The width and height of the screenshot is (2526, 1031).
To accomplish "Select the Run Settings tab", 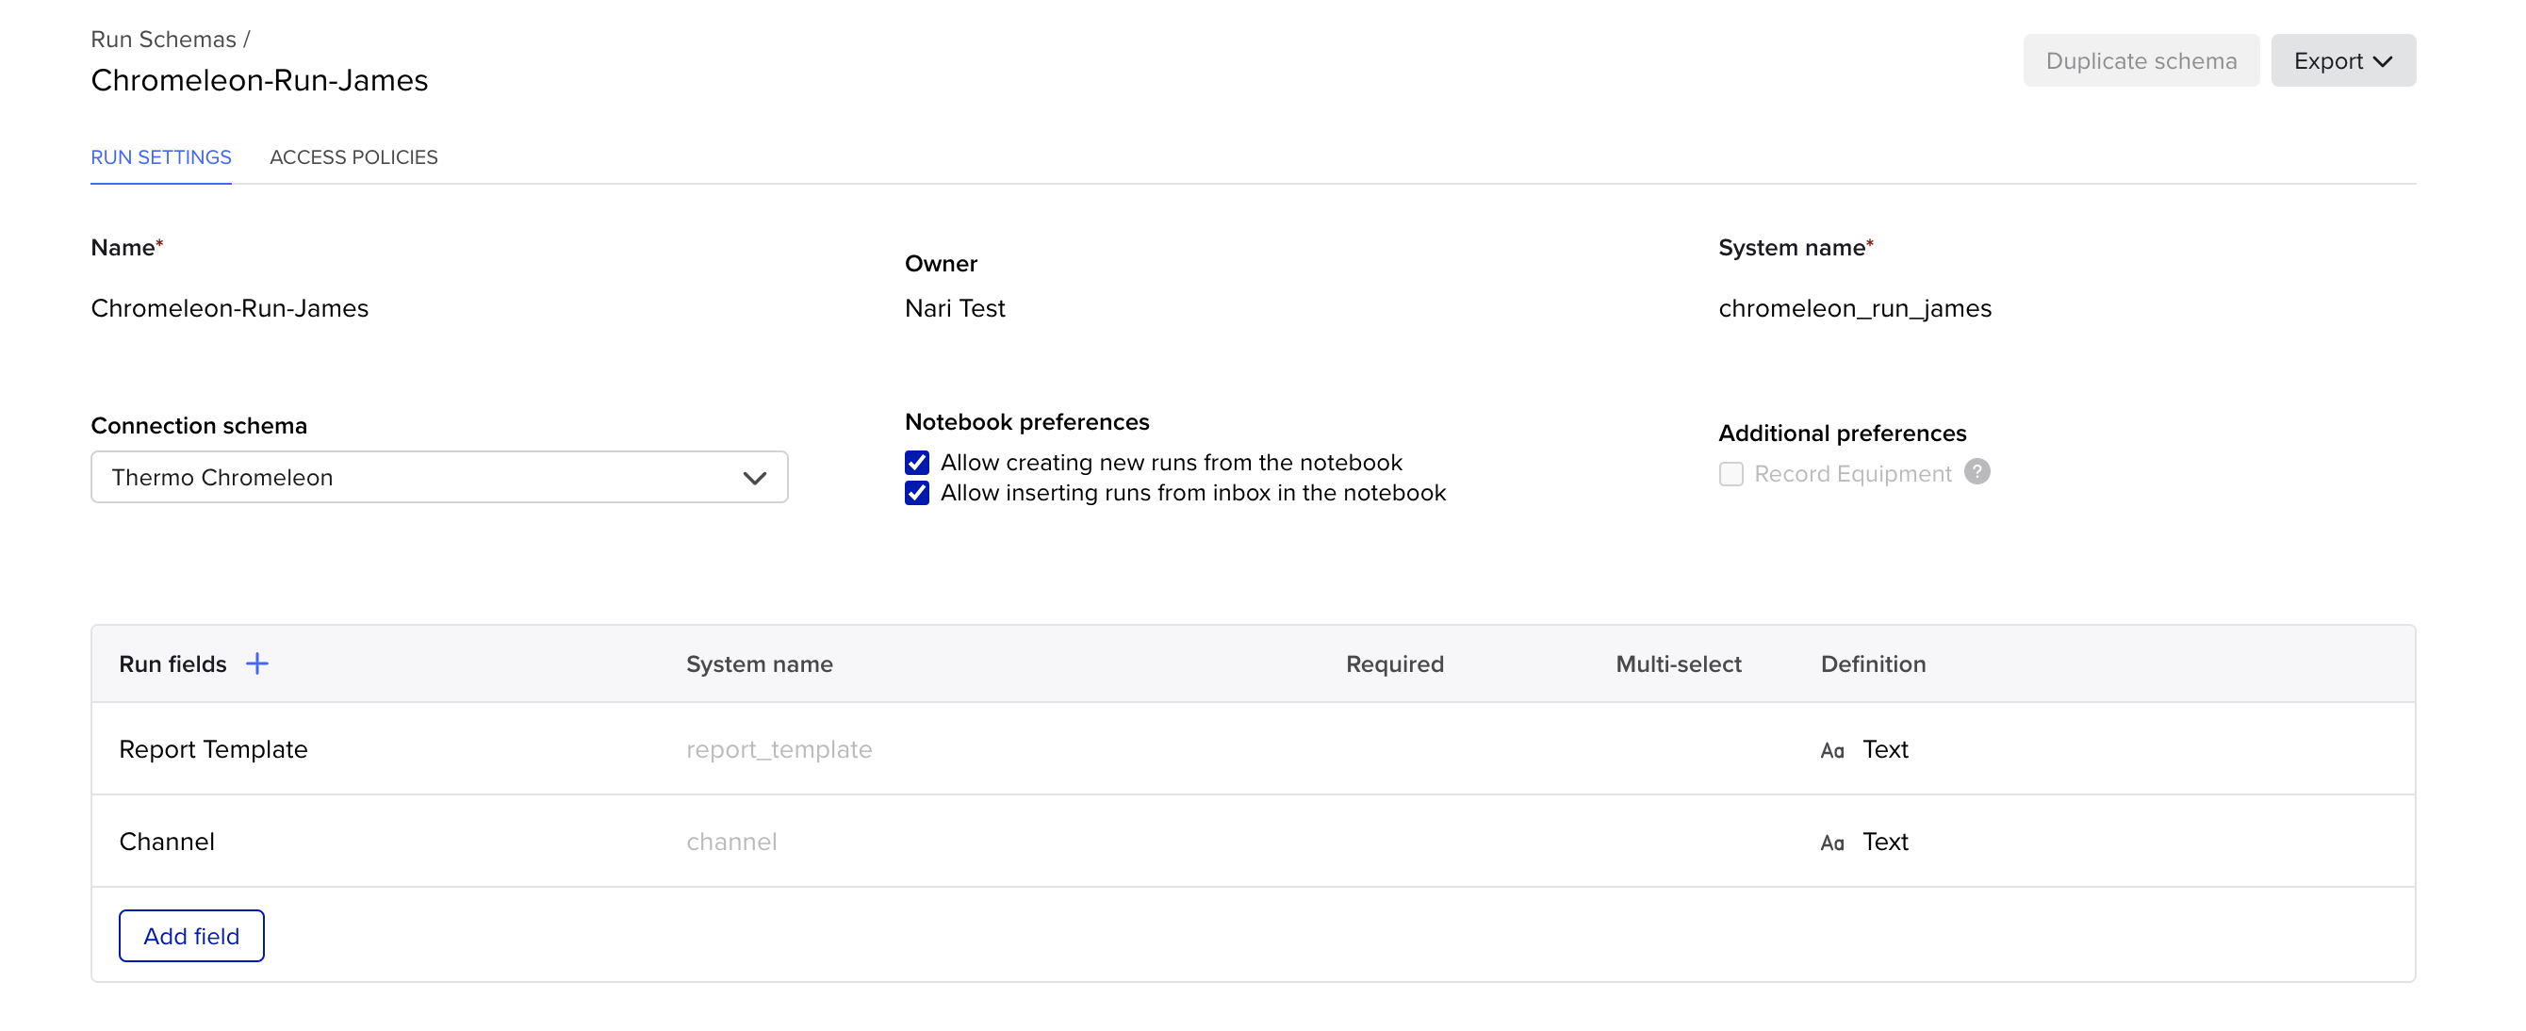I will (x=161, y=156).
